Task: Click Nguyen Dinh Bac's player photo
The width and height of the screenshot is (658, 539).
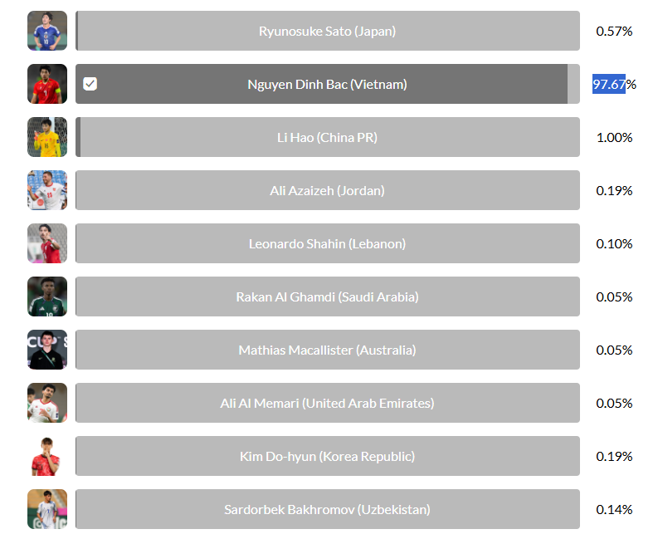Action: (46, 84)
